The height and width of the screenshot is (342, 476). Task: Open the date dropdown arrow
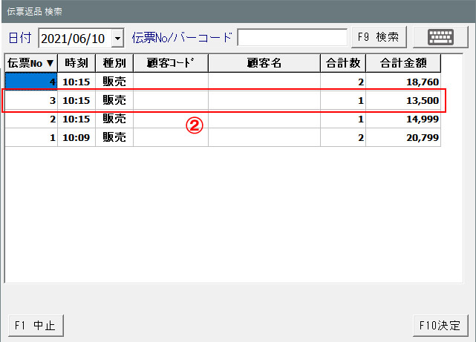click(117, 37)
